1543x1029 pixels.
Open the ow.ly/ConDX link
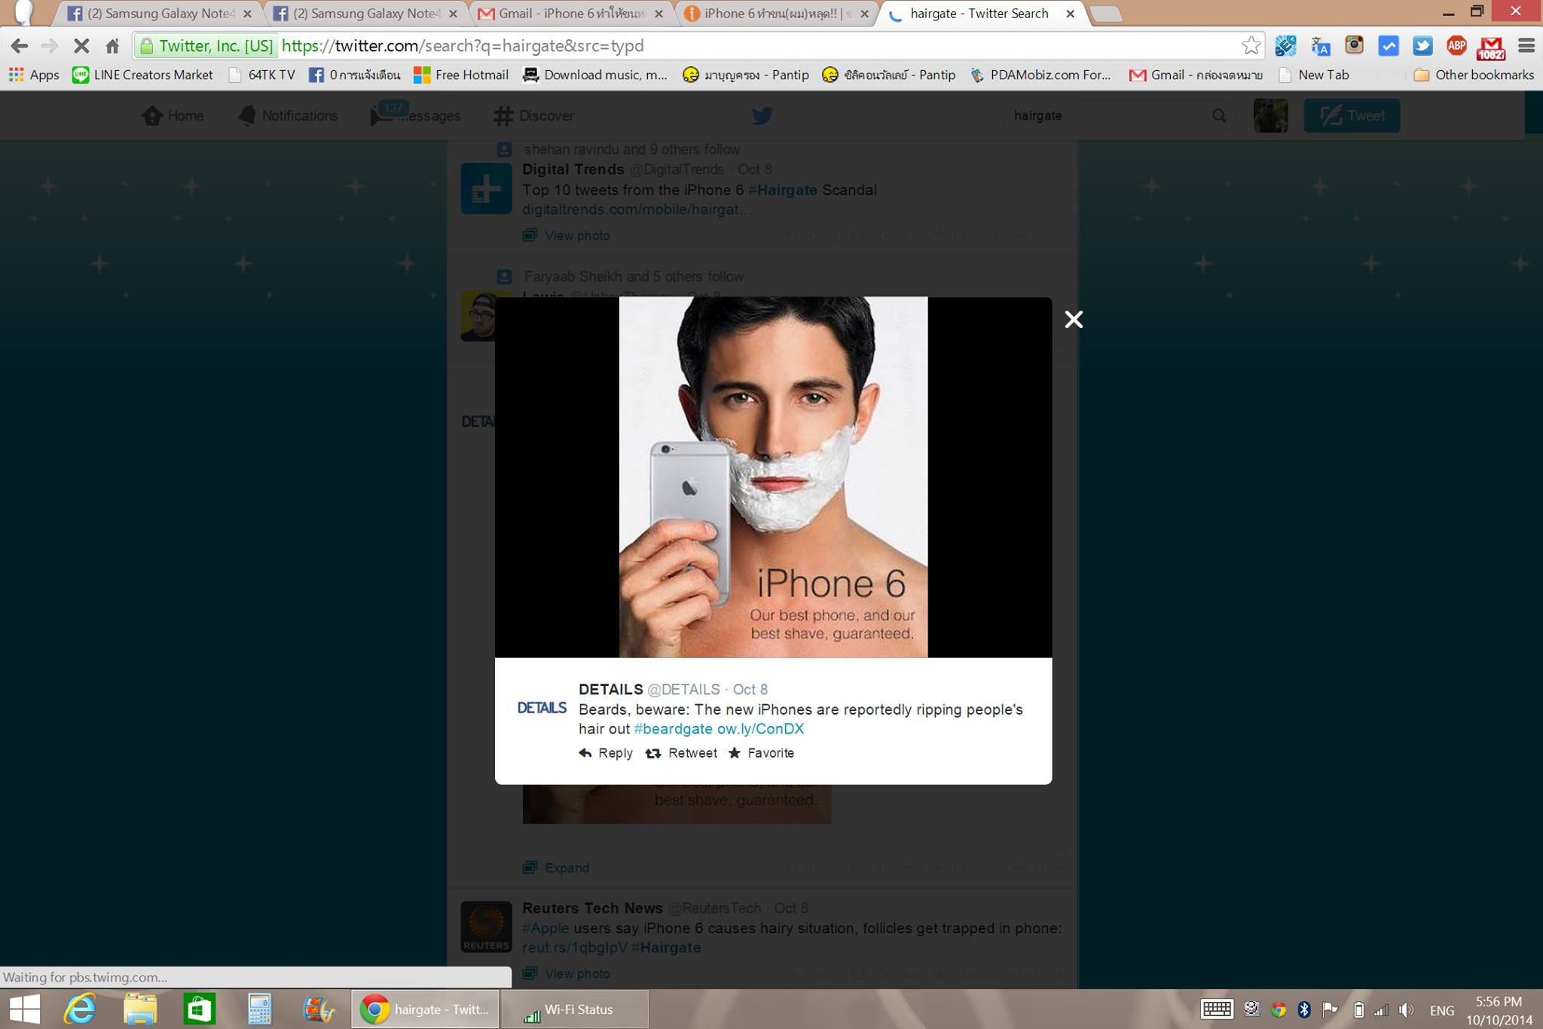point(760,729)
